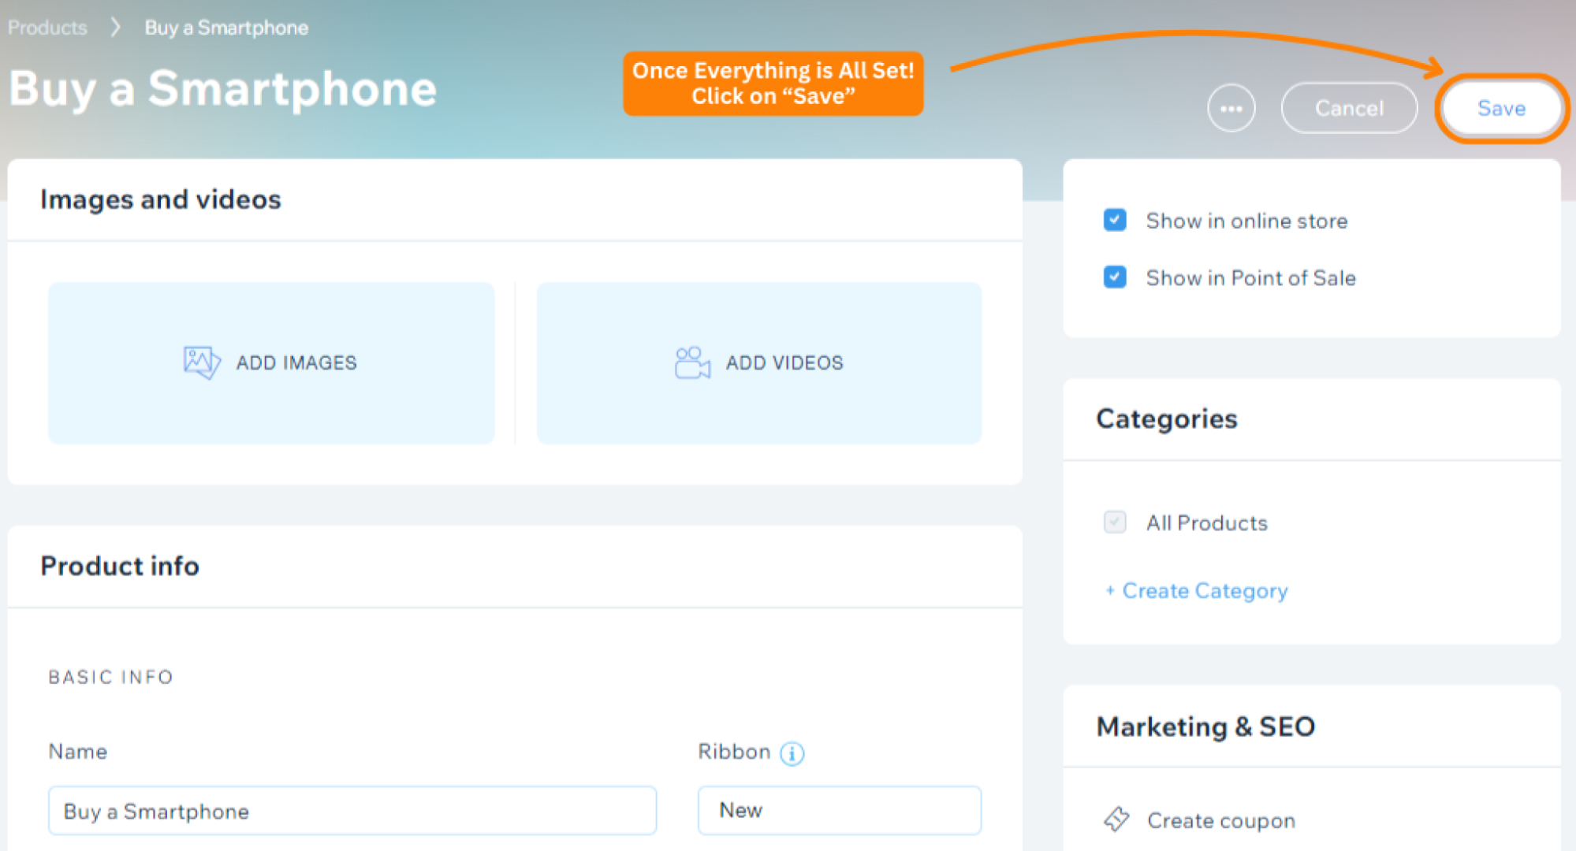This screenshot has height=851, width=1576.
Task: Uncheck Show in online store
Action: [x=1115, y=220]
